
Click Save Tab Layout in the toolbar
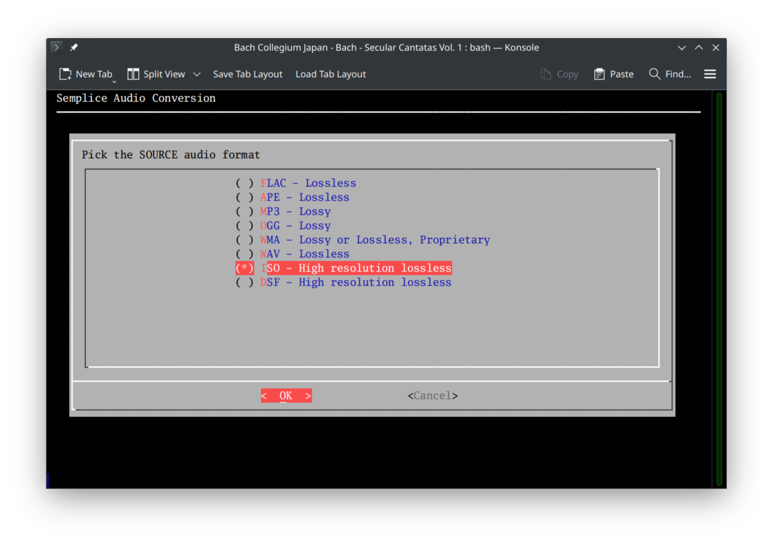click(x=248, y=74)
